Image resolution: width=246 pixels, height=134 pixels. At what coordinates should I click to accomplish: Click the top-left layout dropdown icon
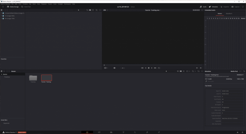tap(3, 7)
